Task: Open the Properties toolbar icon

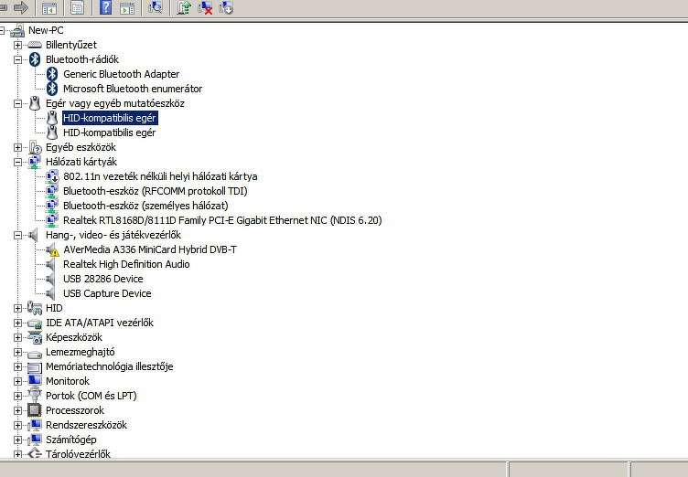Action: coord(77,7)
